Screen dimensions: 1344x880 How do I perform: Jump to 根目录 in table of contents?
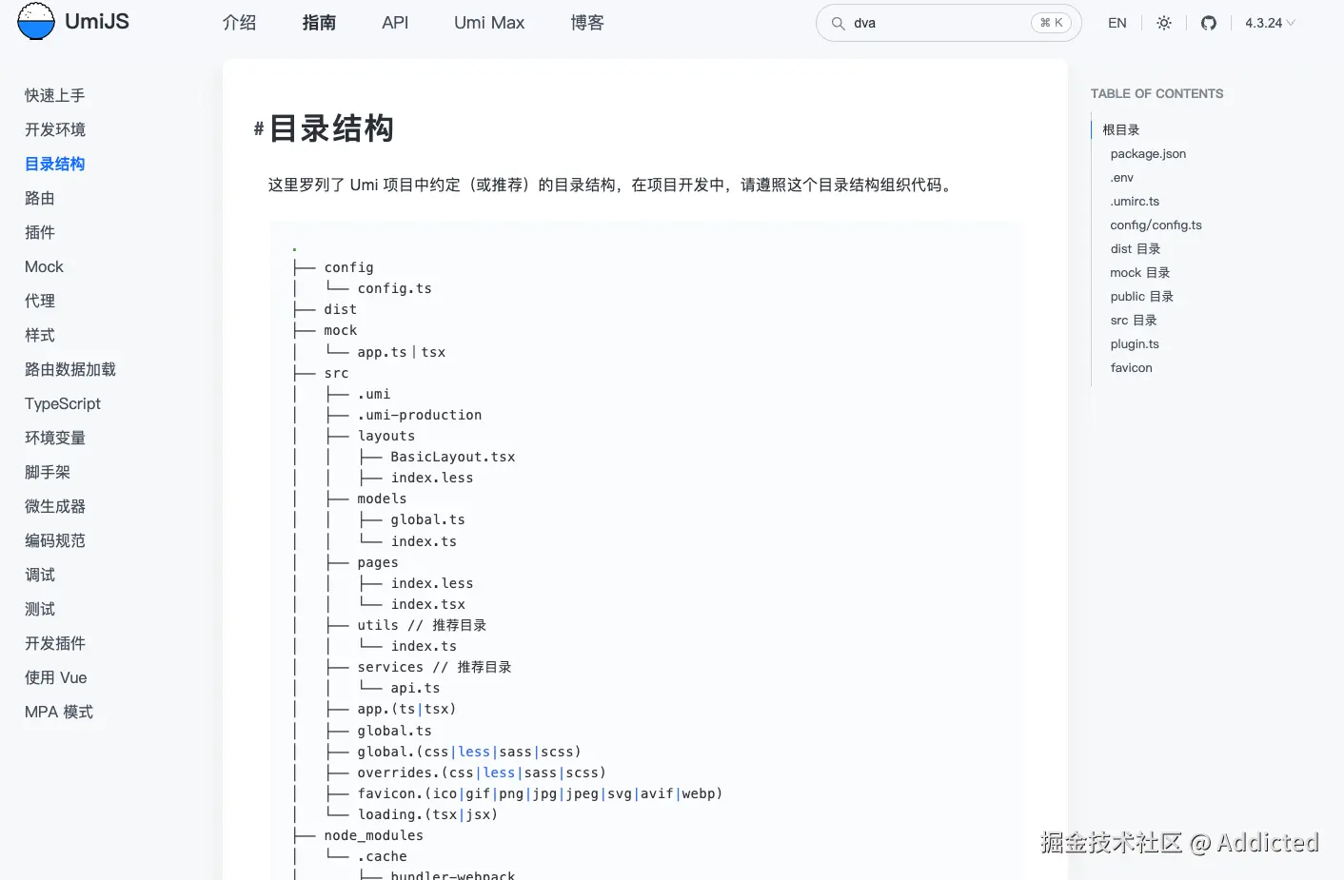[1121, 129]
